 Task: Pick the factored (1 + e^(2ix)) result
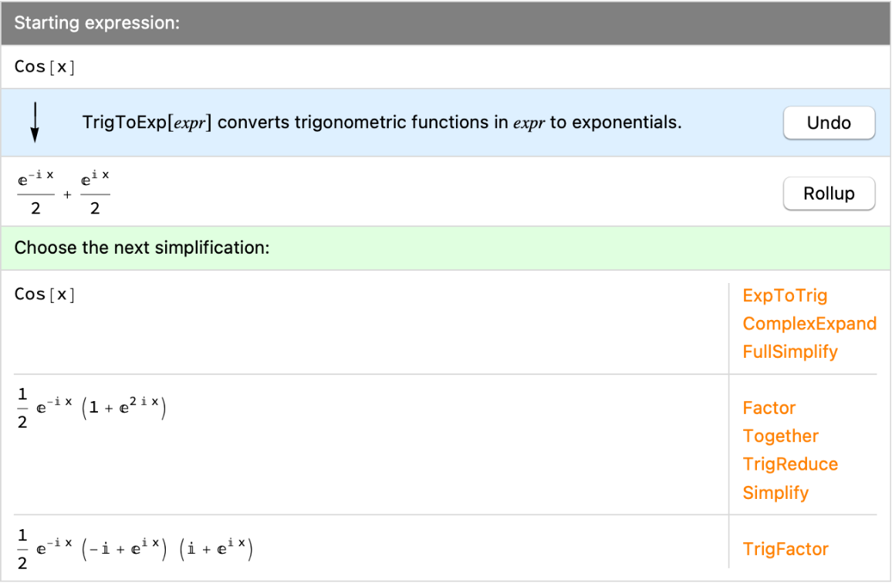tap(91, 408)
